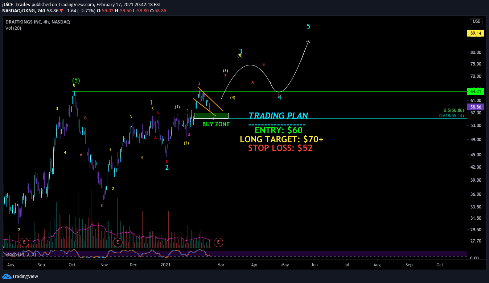Image resolution: width=489 pixels, height=283 pixels.
Task: Click the current price label 58.86
Action: pyautogui.click(x=476, y=107)
